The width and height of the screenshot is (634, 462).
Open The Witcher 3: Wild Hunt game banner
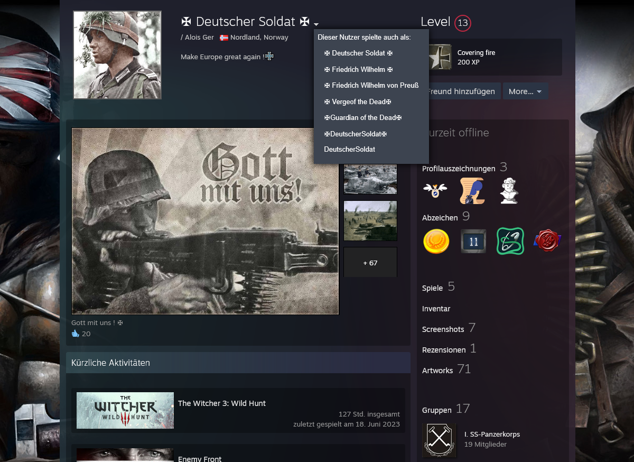coord(125,410)
